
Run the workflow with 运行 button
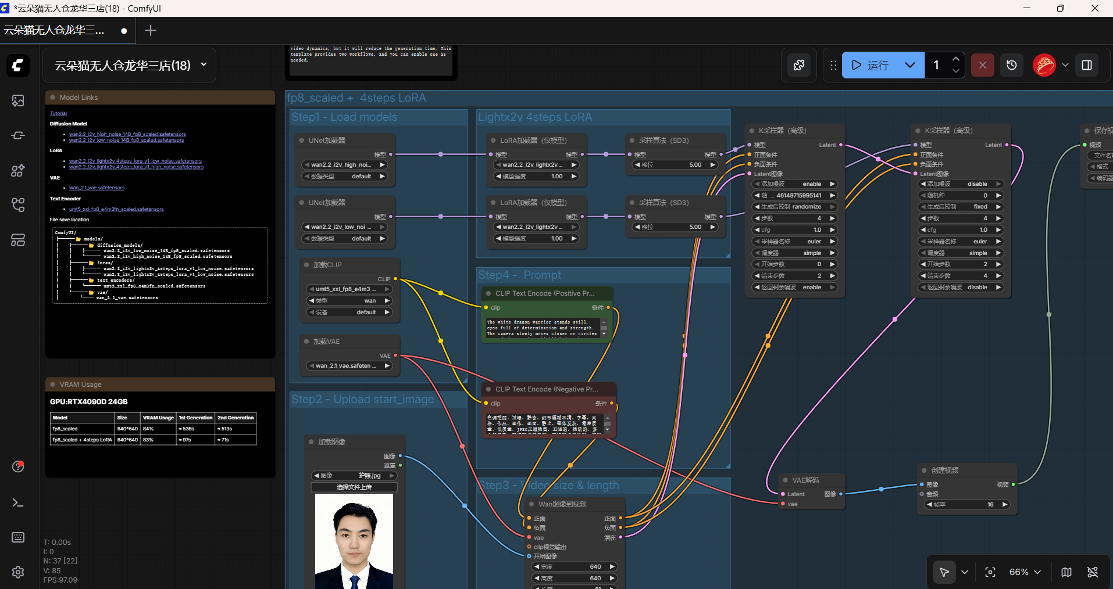click(x=869, y=65)
